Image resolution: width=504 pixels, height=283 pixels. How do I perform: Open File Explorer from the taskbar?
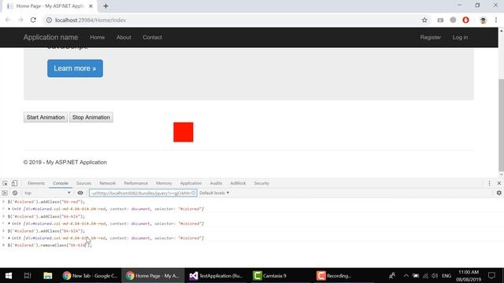48,276
